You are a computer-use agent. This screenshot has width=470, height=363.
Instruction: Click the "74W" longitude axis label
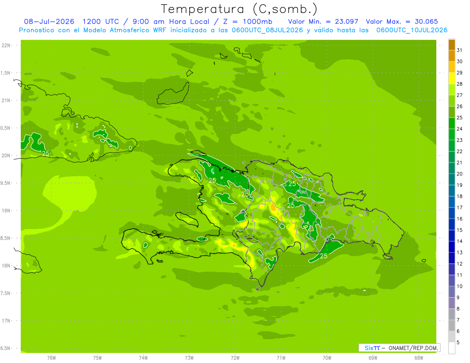(x=143, y=358)
